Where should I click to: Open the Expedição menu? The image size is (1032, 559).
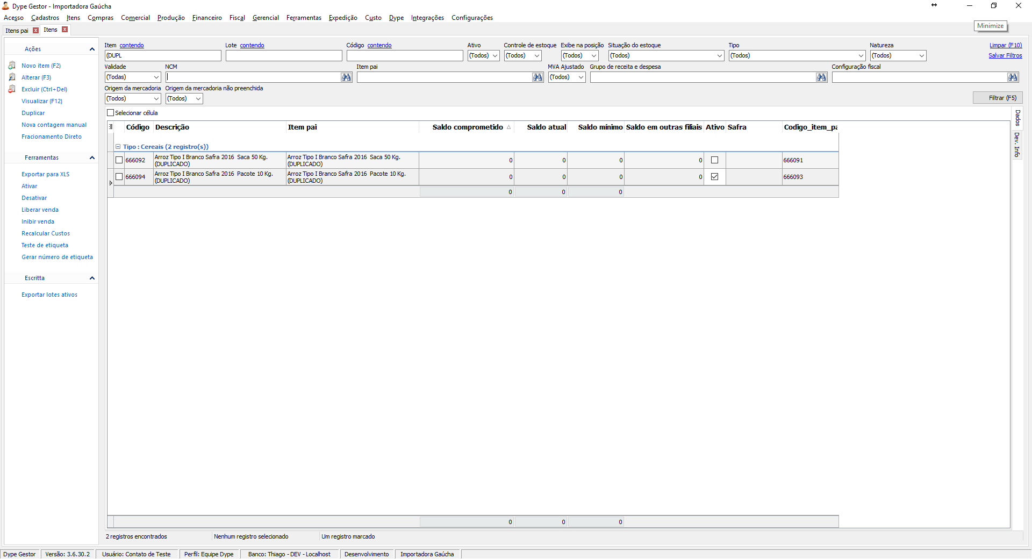(343, 18)
